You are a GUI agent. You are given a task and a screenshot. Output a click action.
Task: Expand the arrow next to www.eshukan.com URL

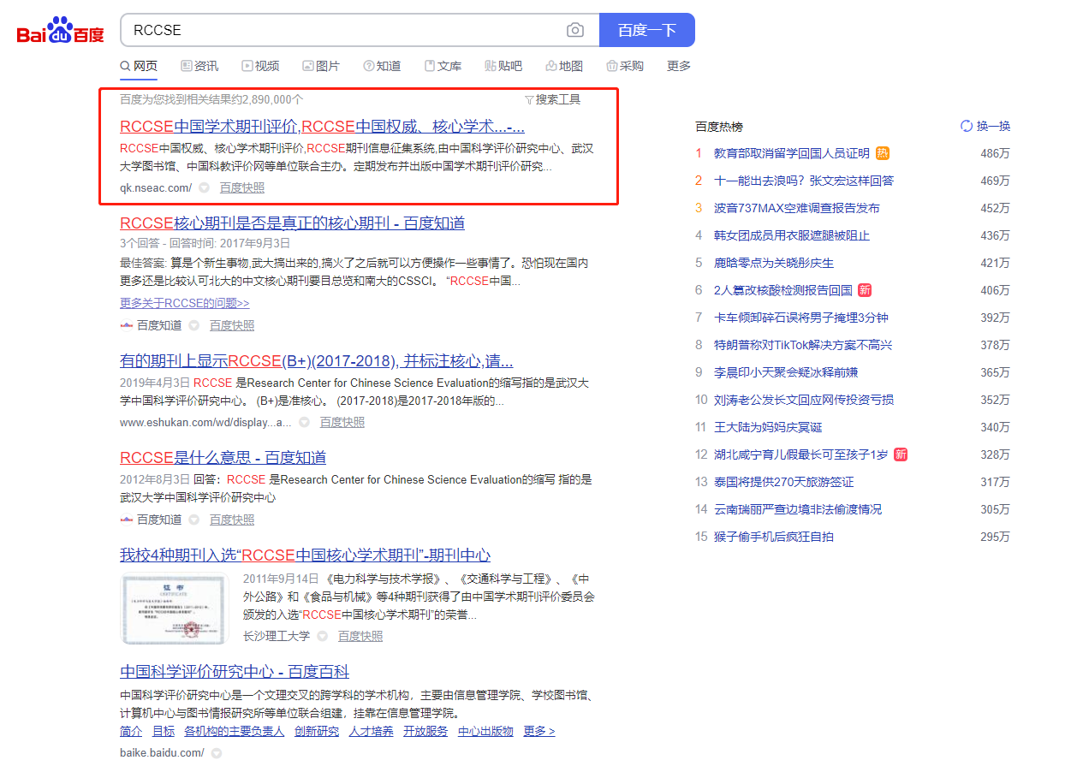click(304, 422)
